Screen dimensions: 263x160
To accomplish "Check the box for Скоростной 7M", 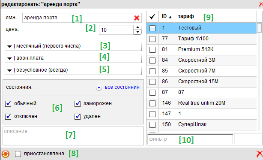I will point(152,71).
